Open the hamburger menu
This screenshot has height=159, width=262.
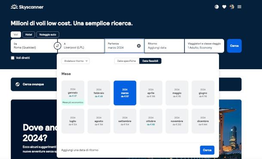pos(239,7)
